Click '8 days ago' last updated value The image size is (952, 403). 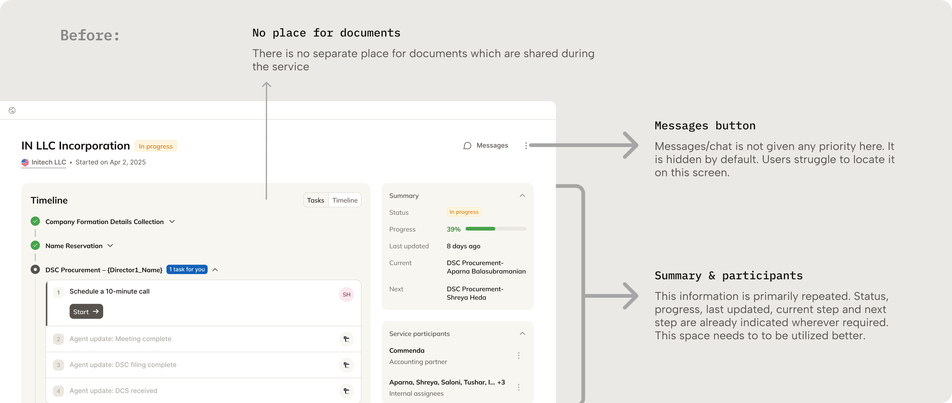tap(463, 246)
